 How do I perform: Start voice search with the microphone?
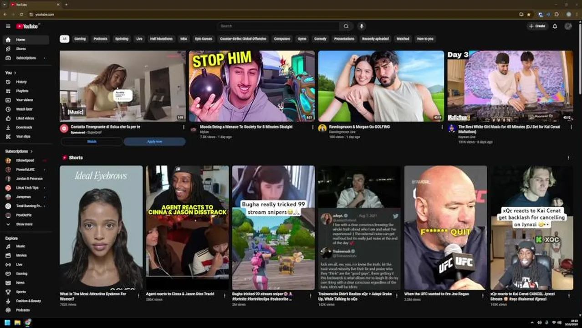tap(362, 26)
